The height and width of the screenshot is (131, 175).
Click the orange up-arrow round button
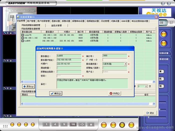(104, 125)
